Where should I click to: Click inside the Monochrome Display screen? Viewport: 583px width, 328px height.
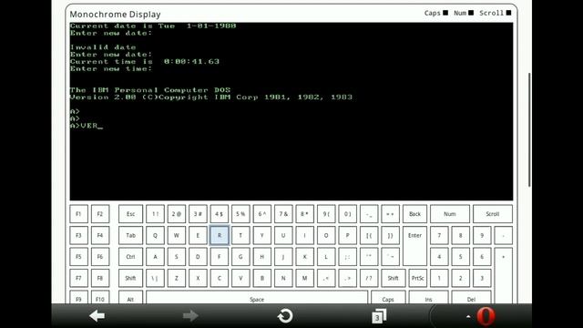pyautogui.click(x=291, y=111)
